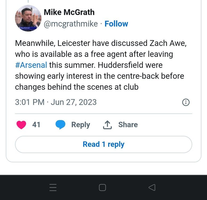Tap the Android home square button
Viewport: 207px width, 200px height.
pyautogui.click(x=103, y=187)
